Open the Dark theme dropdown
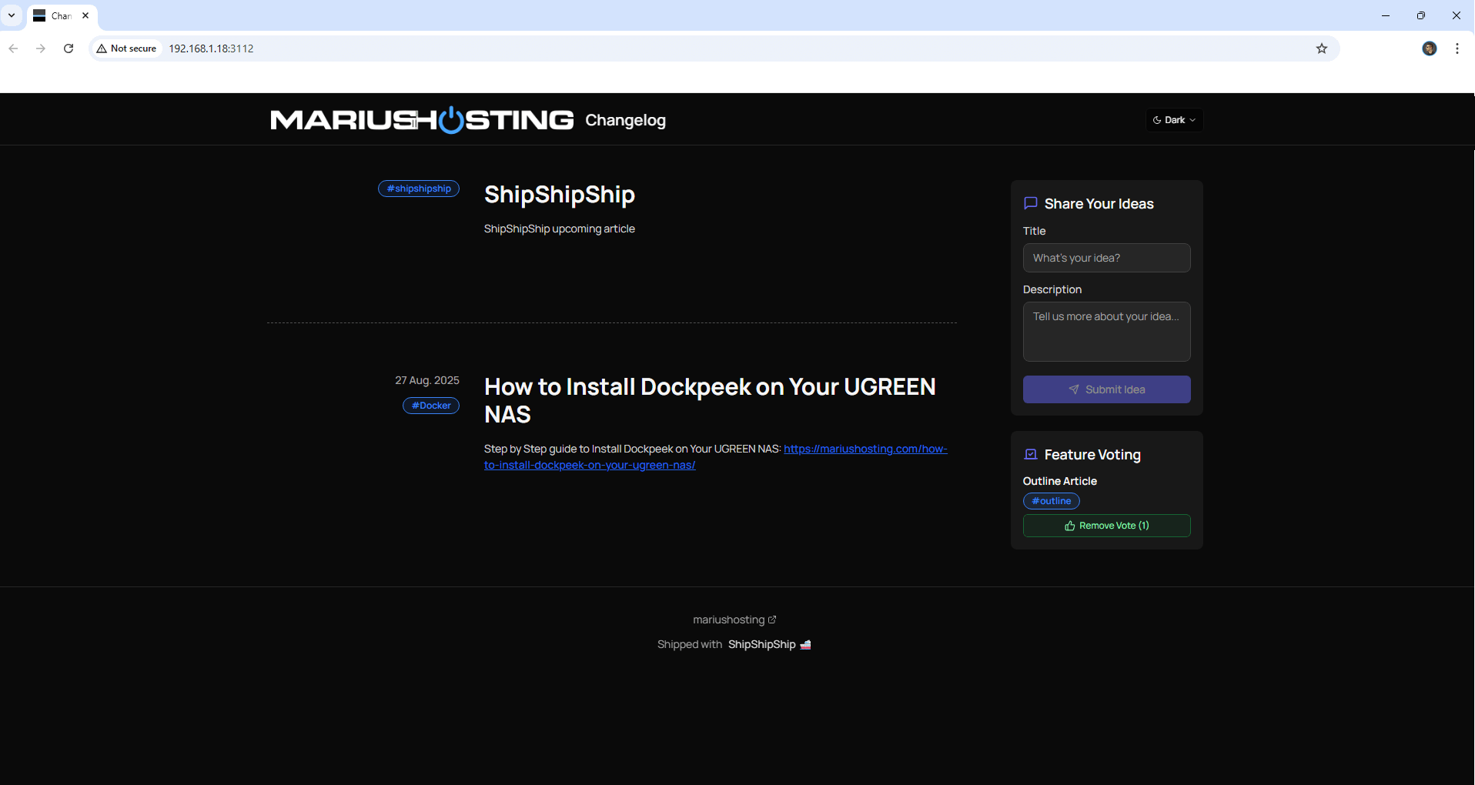Image resolution: width=1475 pixels, height=785 pixels. point(1174,120)
